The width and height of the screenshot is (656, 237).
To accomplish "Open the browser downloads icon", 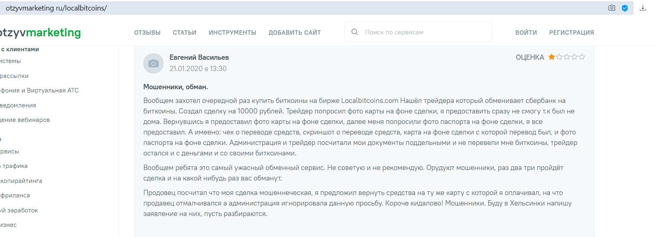I will (x=643, y=8).
